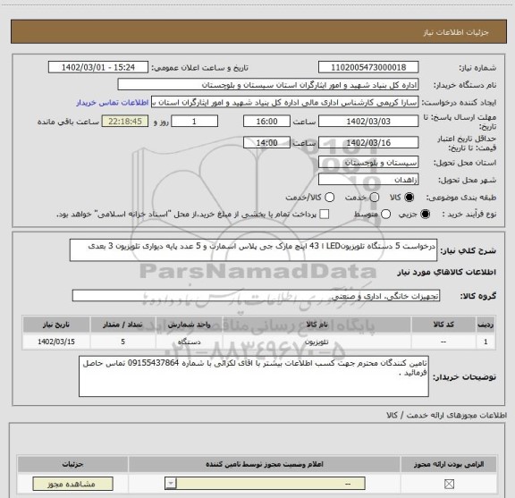Click the need date cell 1402/03/15
Viewport: 515px width, 498px height.
56,342
